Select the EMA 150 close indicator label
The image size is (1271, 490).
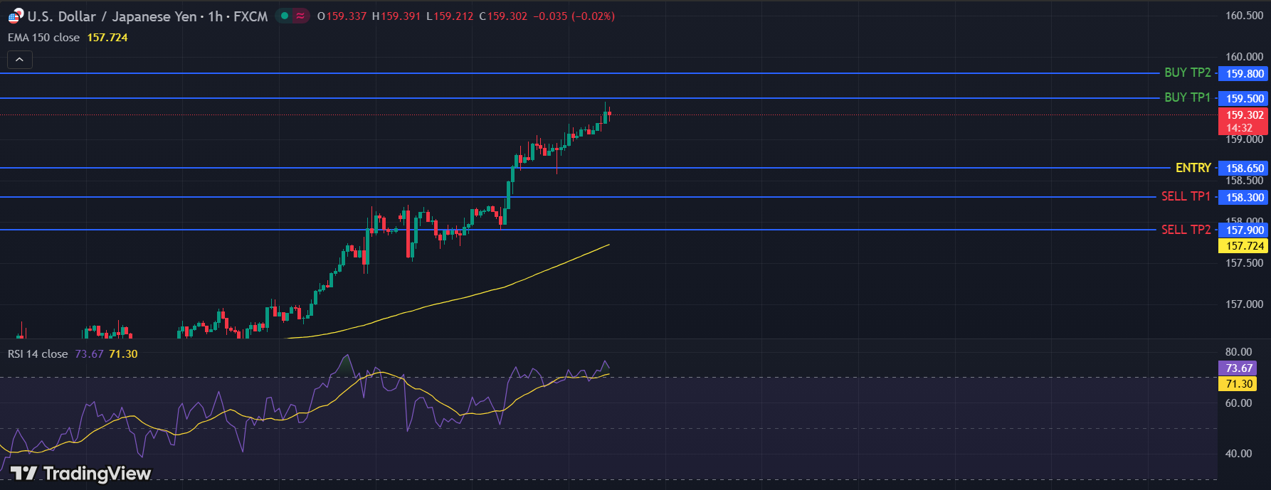pyautogui.click(x=43, y=38)
